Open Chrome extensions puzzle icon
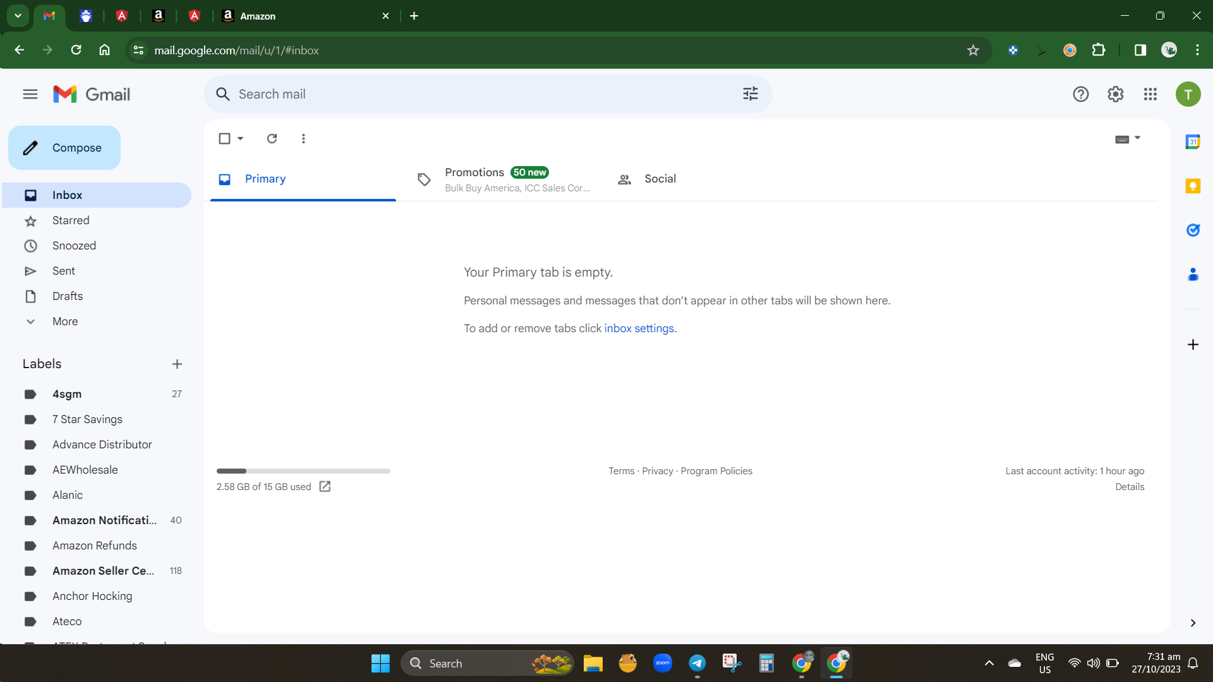The width and height of the screenshot is (1213, 682). [x=1099, y=50]
